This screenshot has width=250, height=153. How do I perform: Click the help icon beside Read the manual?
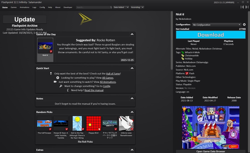pos(68,90)
